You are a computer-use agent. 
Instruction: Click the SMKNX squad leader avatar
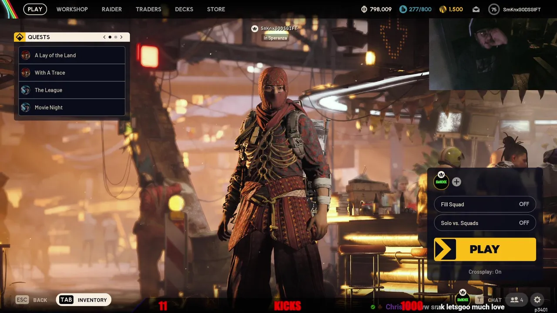click(441, 181)
